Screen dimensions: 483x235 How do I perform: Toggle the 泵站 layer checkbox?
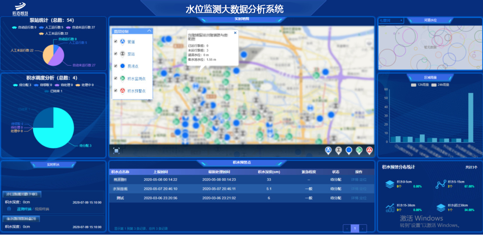tap(116, 54)
